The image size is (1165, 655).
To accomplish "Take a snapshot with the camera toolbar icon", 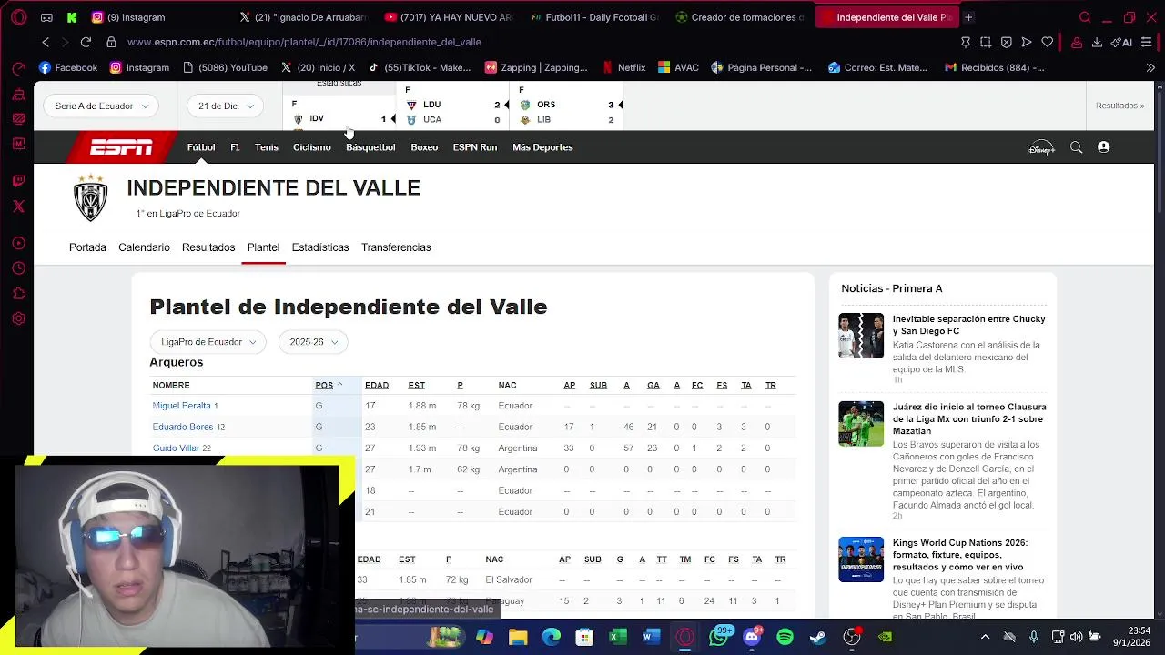I will 986,42.
